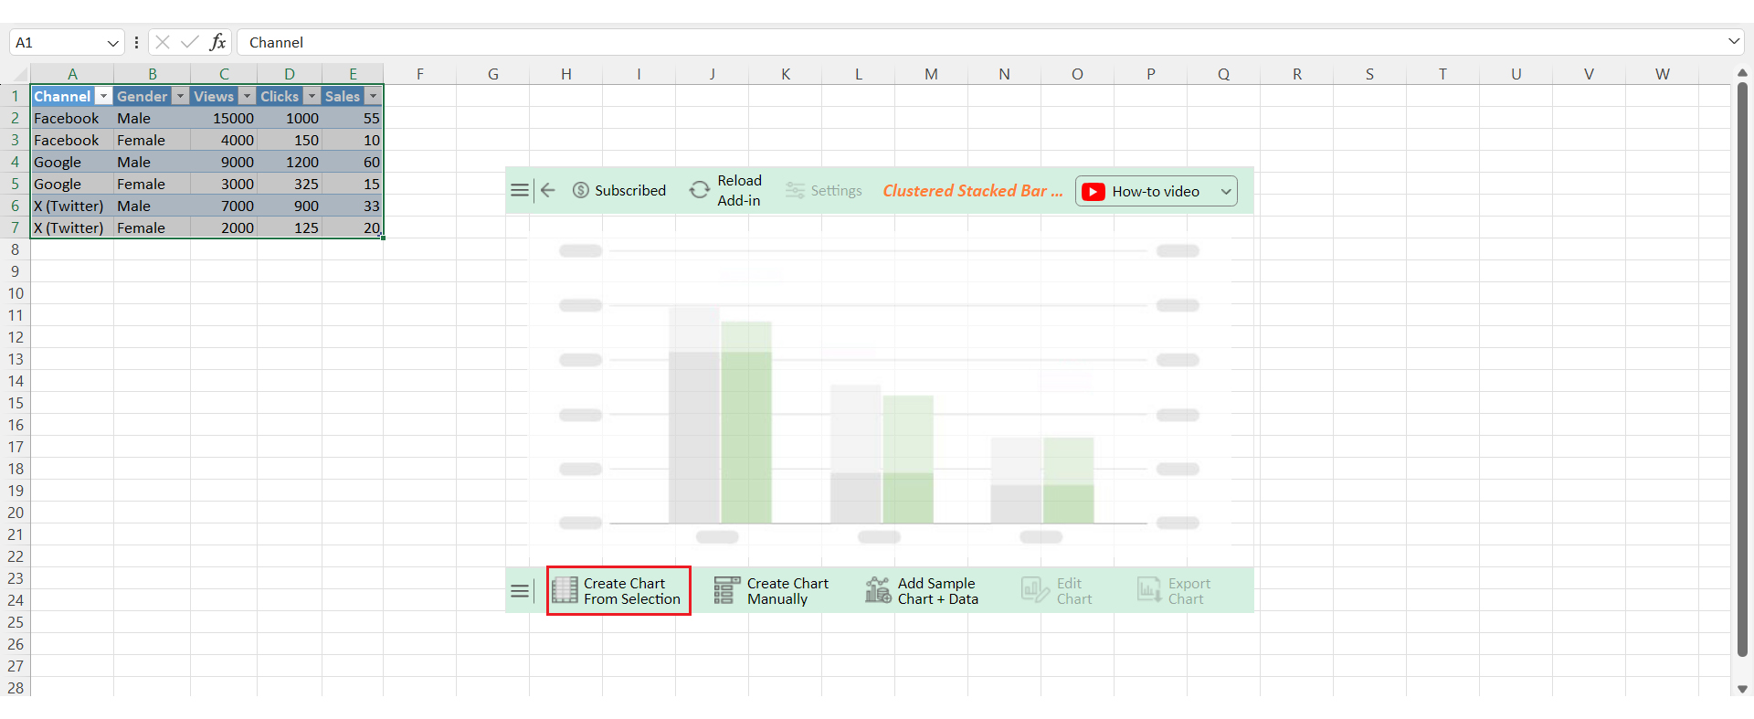Click the Clustered Stacked Bar title
This screenshot has width=1754, height=719.
pos(973,190)
